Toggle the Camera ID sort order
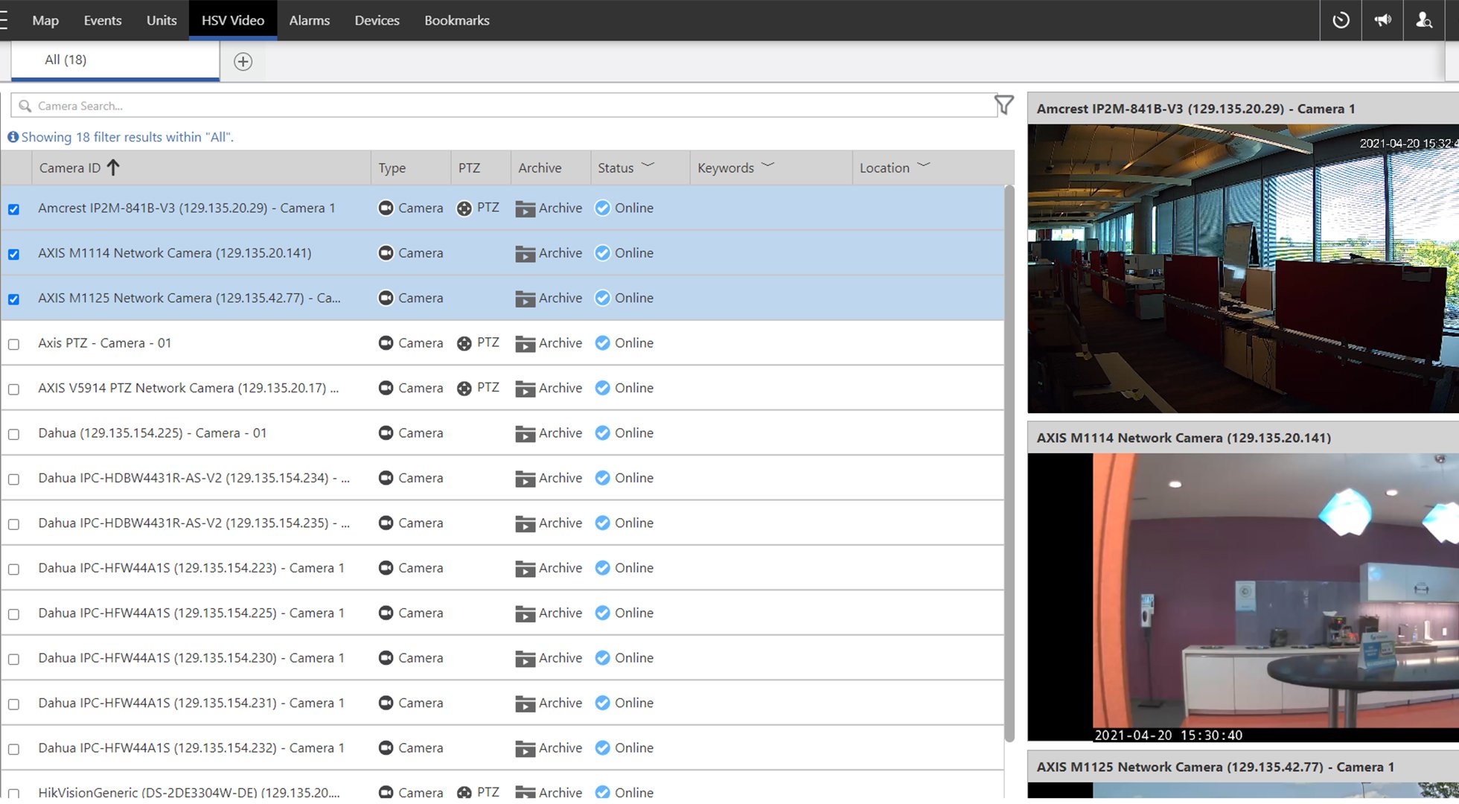The image size is (1459, 804). tap(113, 167)
